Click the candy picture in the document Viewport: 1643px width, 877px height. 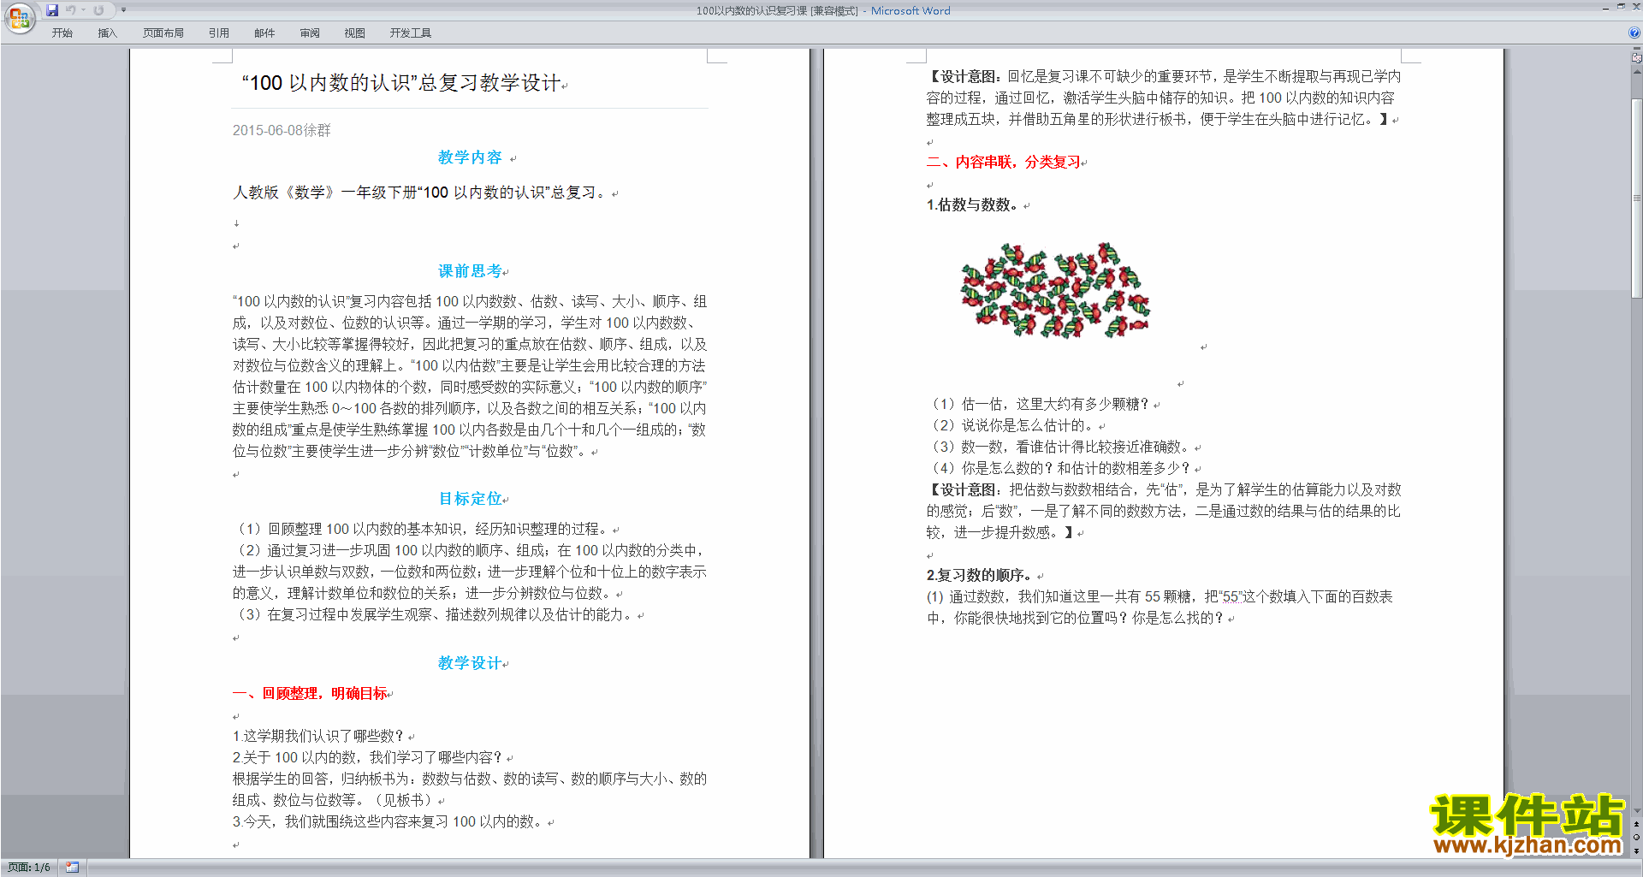coord(1055,290)
